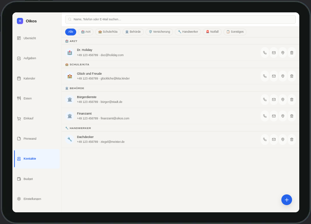
Task: Open Einstellungen settings
Action: pos(37,199)
